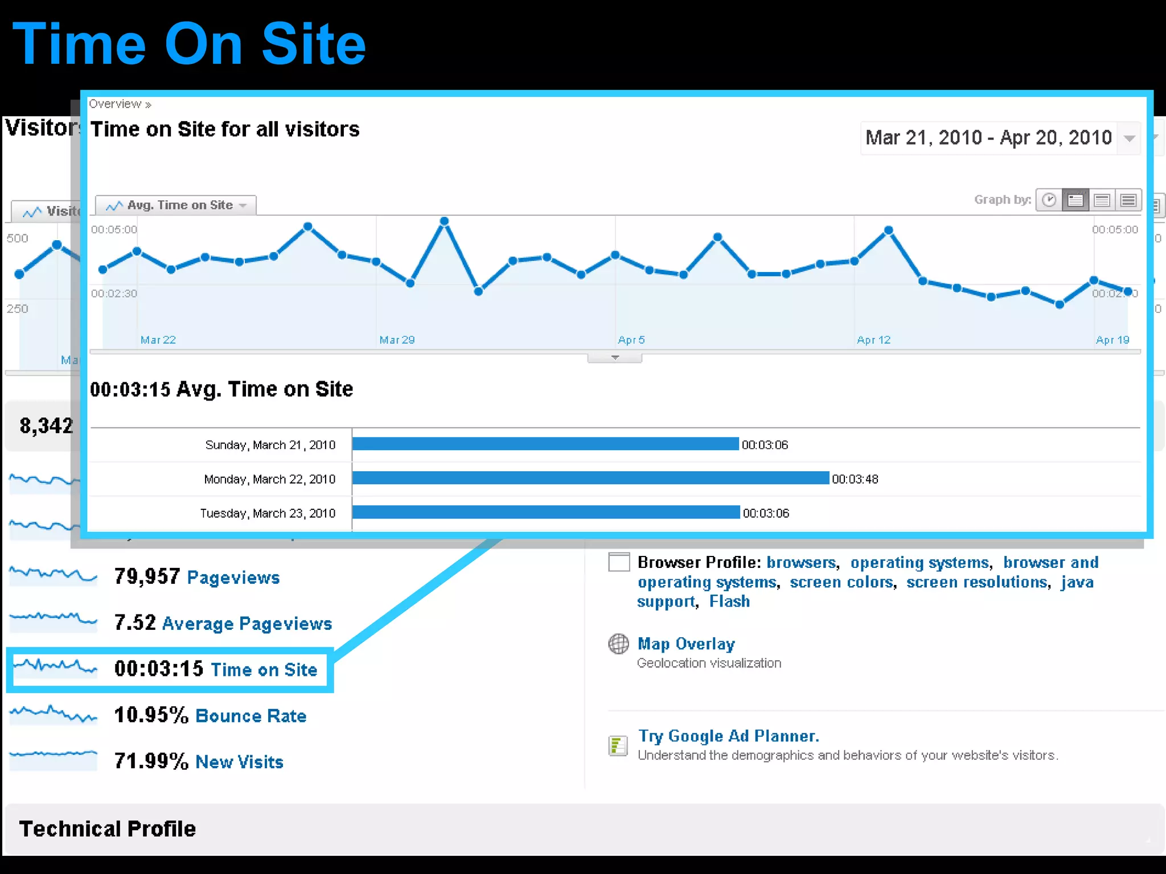Open the Bounce Rate report
Viewport: 1166px width, 874px height.
point(251,716)
